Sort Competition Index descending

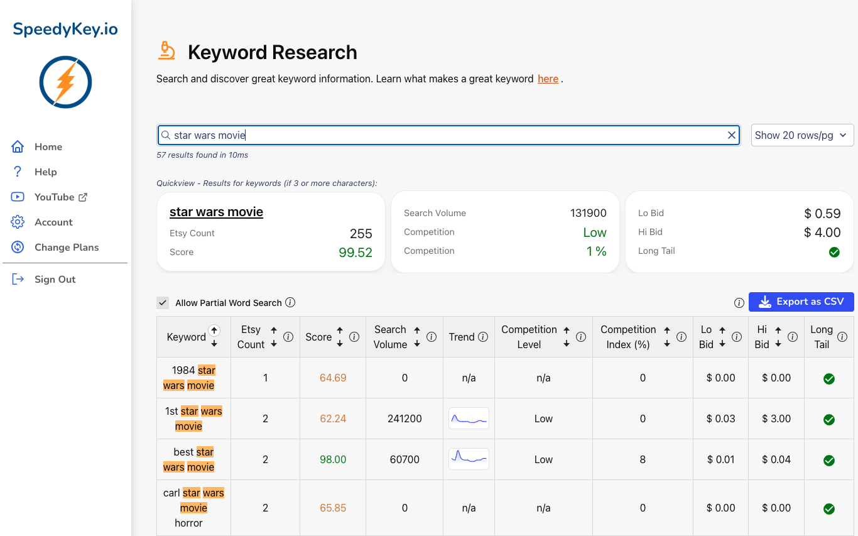[x=667, y=344]
